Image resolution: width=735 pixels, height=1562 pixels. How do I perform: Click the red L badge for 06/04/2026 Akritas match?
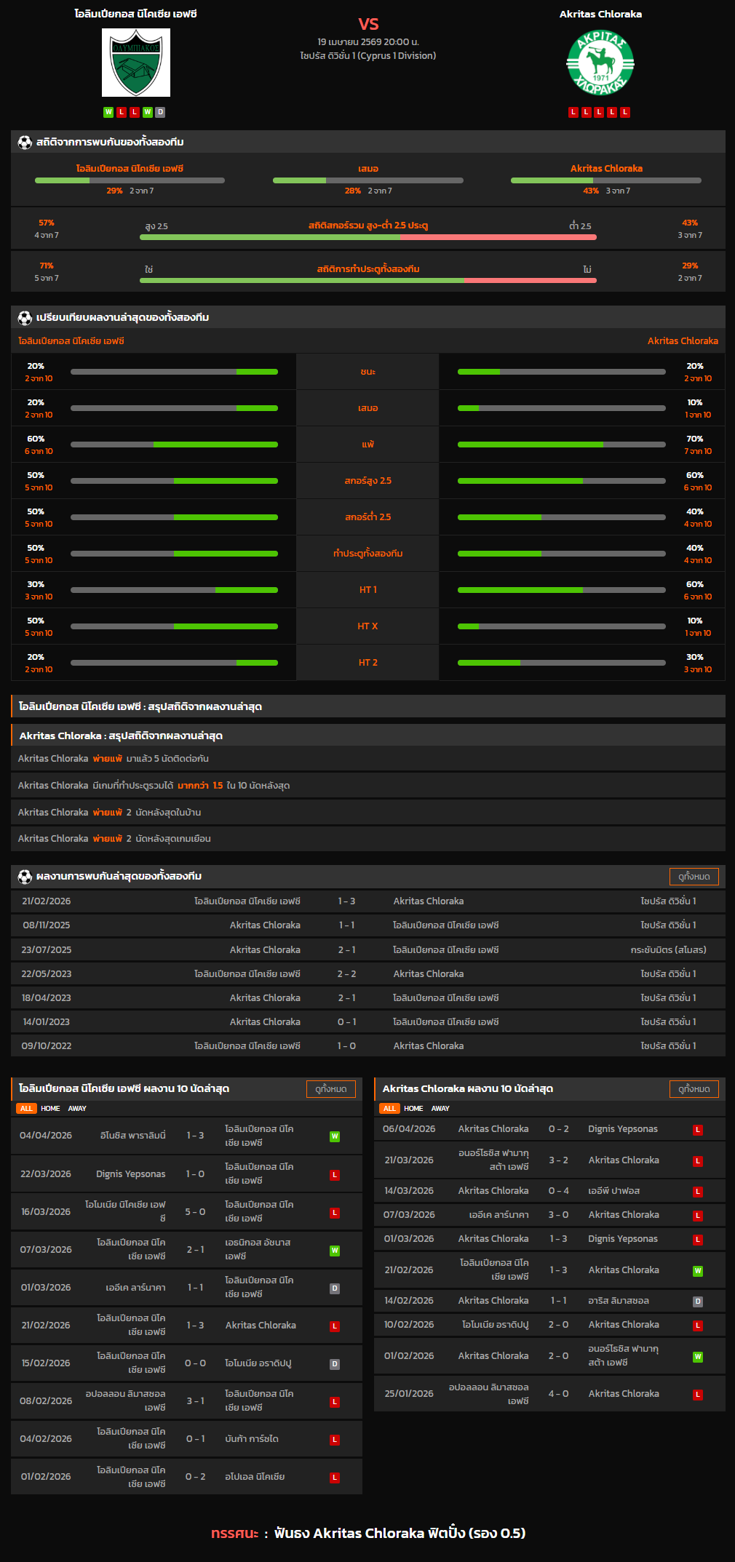click(x=697, y=1129)
